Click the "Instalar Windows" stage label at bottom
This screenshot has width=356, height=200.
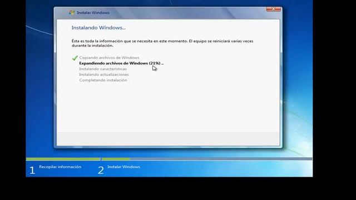(123, 167)
